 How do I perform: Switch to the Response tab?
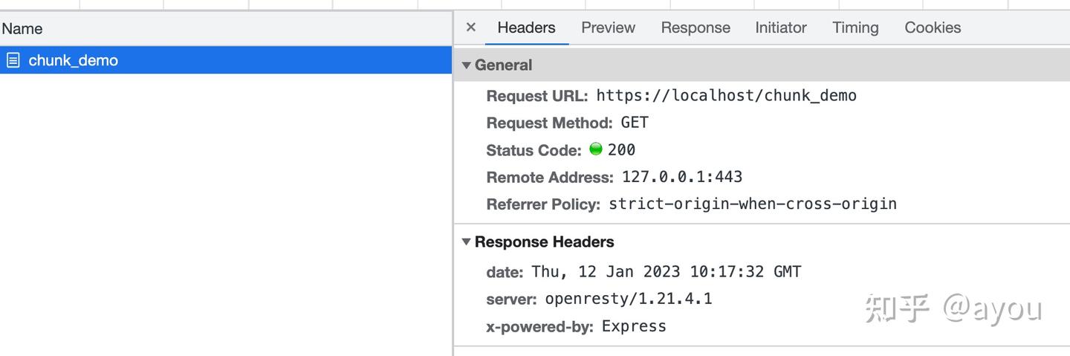(695, 27)
